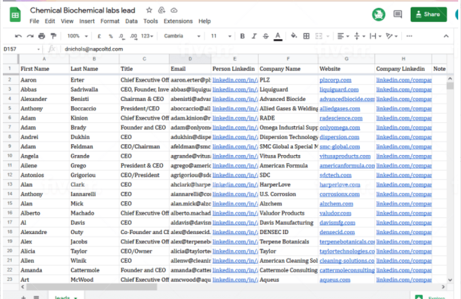Screen dimensions: 461x299
Task: Open the File menu
Action: tap(34, 21)
